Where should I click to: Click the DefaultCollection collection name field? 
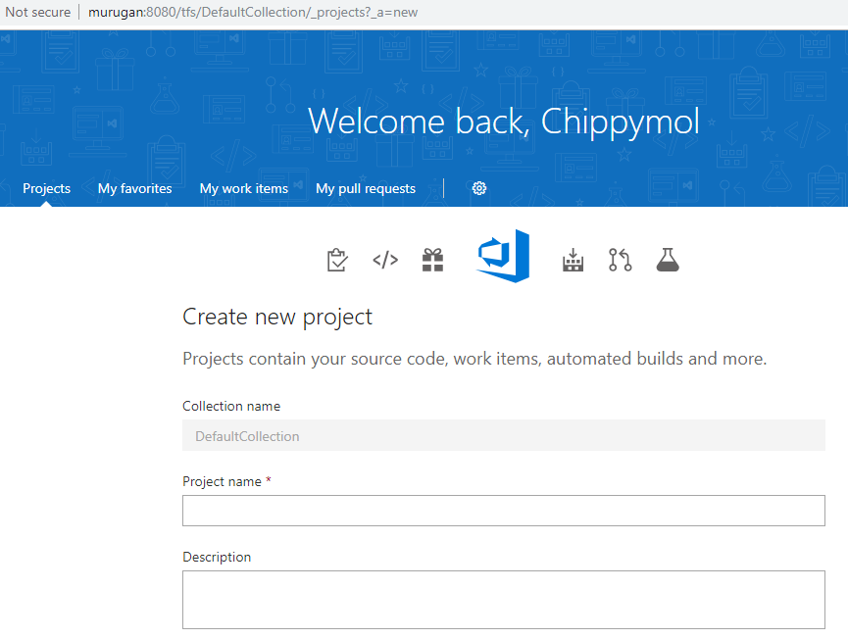click(504, 435)
